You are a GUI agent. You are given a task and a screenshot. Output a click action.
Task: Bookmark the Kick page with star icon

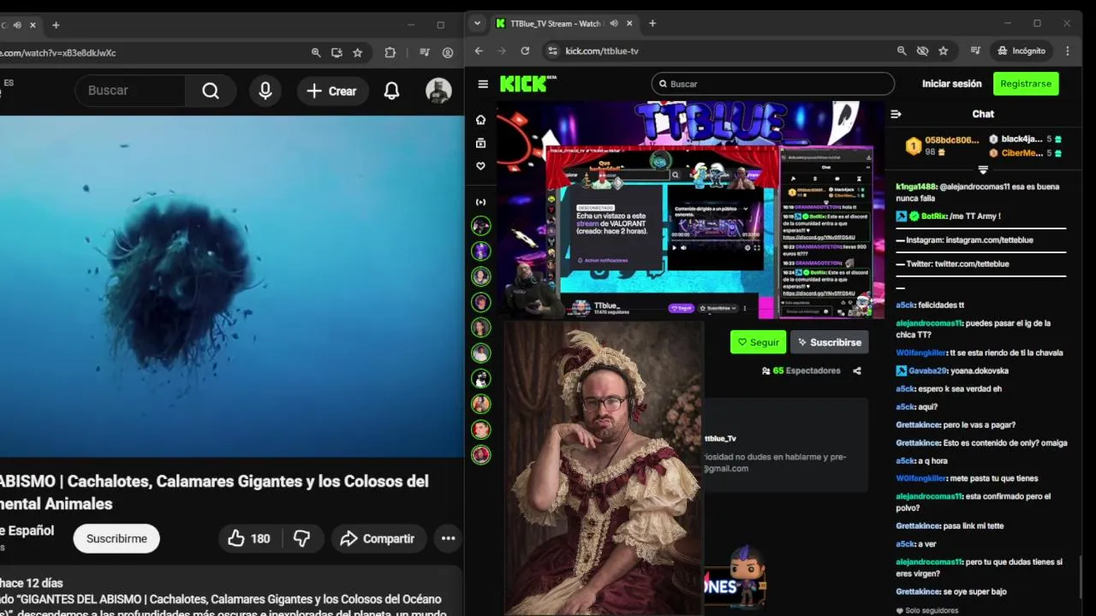943,51
